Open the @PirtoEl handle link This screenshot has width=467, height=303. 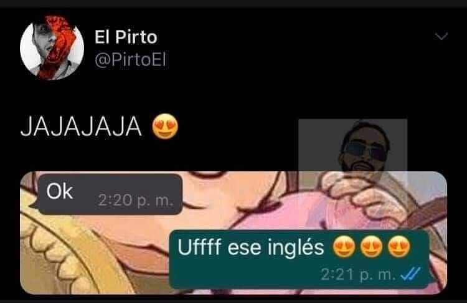(130, 60)
